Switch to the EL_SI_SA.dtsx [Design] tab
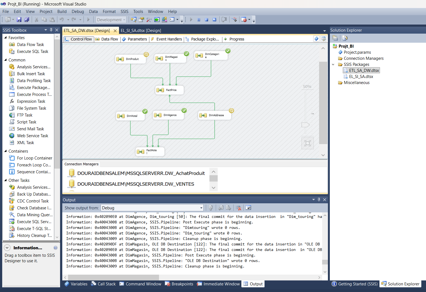 tap(141, 31)
